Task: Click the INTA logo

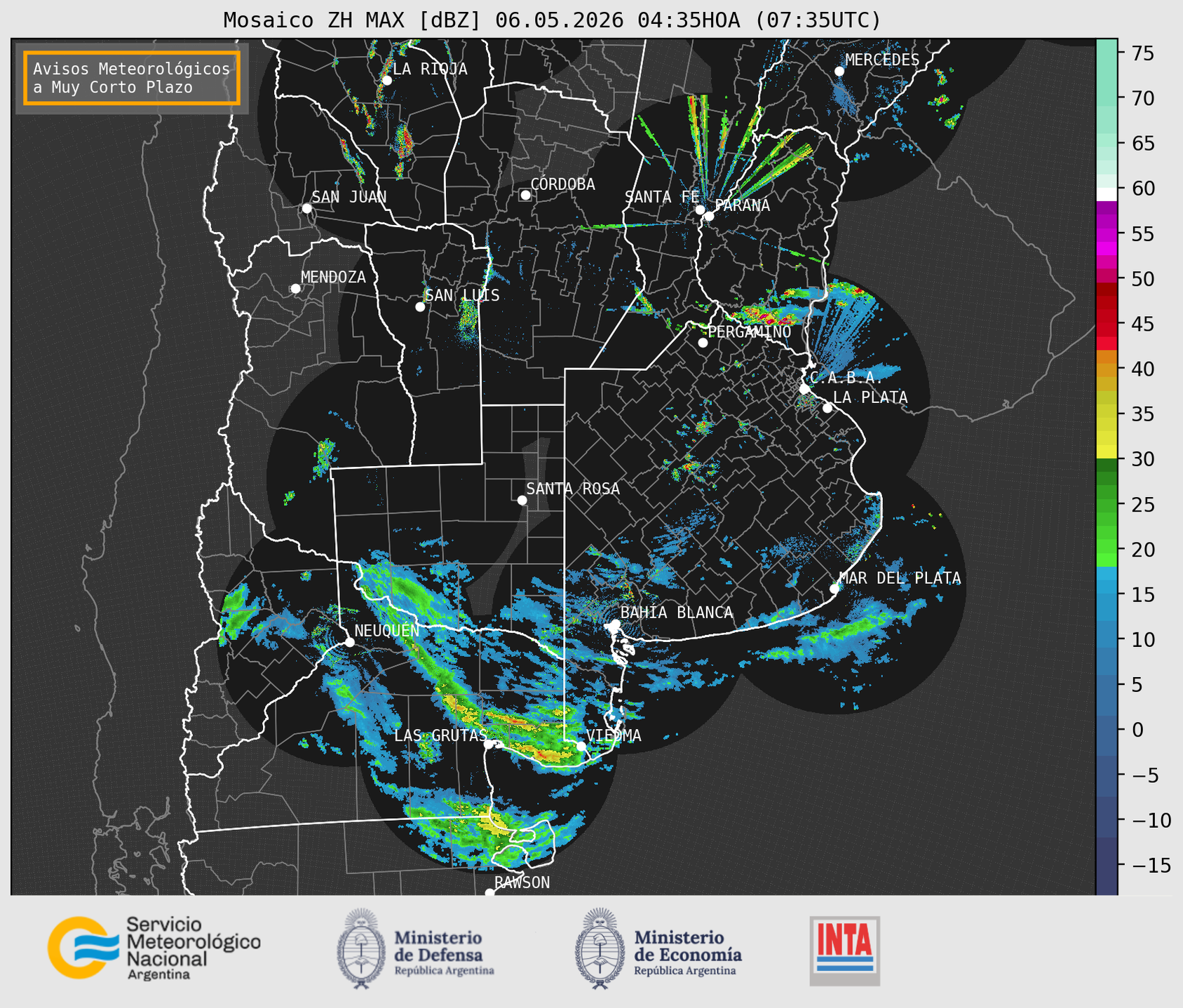Action: point(844,951)
